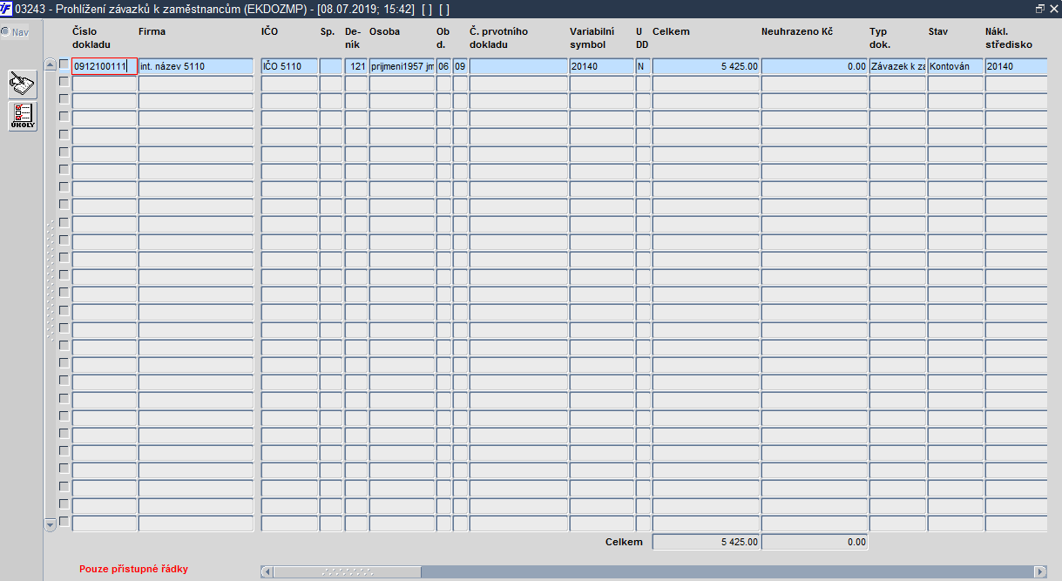Select the Osoba cell 'prijmeni1957'
This screenshot has width=1062, height=581.
click(402, 65)
